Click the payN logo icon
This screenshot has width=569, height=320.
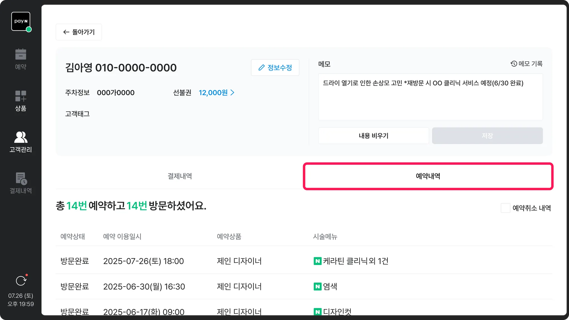coord(21,21)
